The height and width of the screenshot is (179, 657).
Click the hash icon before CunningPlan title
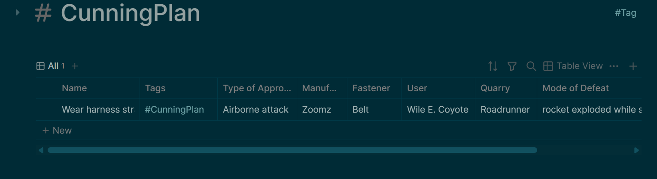[43, 13]
